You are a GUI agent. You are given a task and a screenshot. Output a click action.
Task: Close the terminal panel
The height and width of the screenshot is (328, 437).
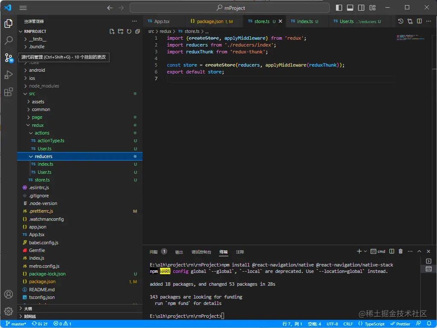(428, 251)
